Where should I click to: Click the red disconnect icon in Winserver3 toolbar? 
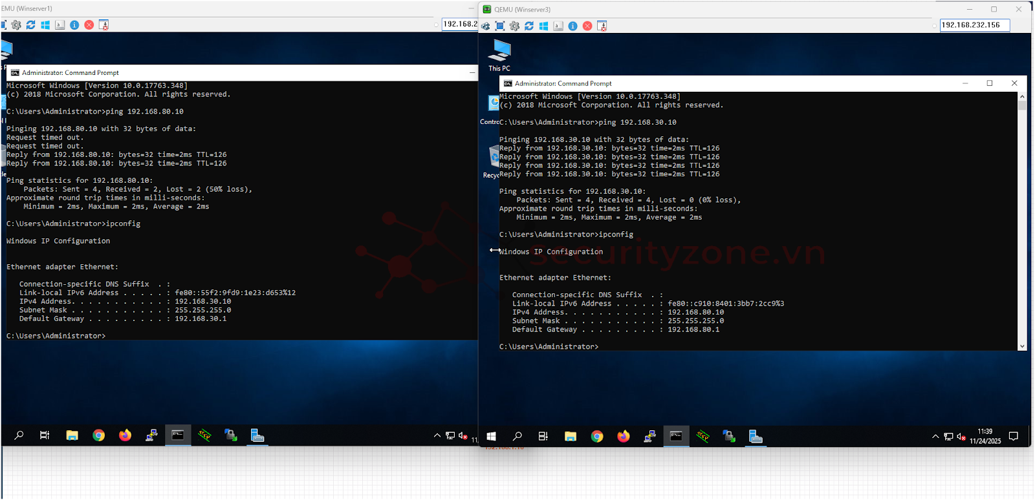pos(587,26)
